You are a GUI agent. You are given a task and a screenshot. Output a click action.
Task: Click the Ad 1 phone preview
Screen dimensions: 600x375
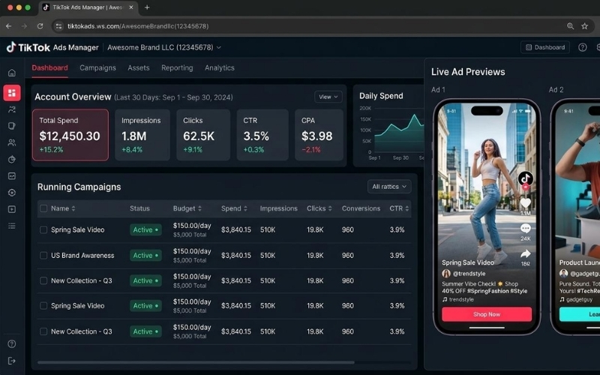(x=486, y=217)
